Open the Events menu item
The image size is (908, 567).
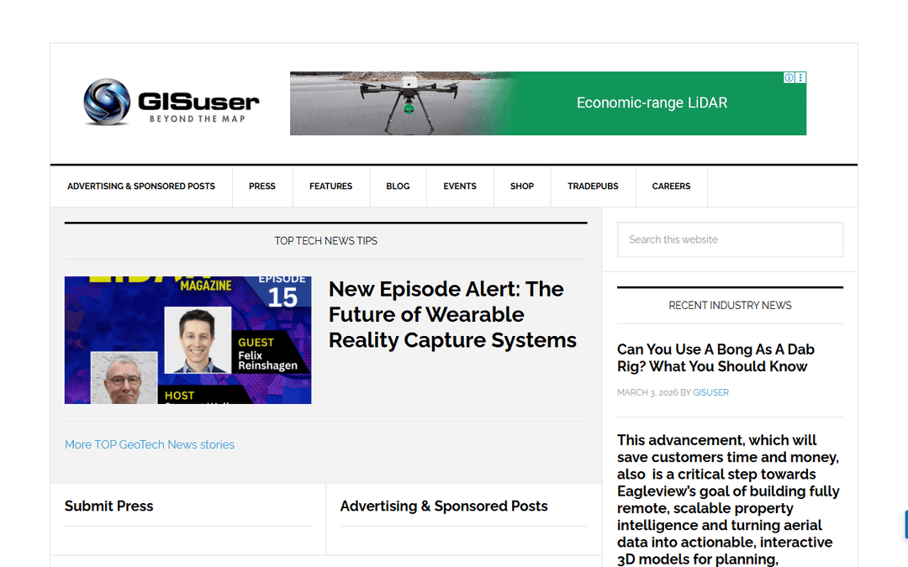(460, 186)
